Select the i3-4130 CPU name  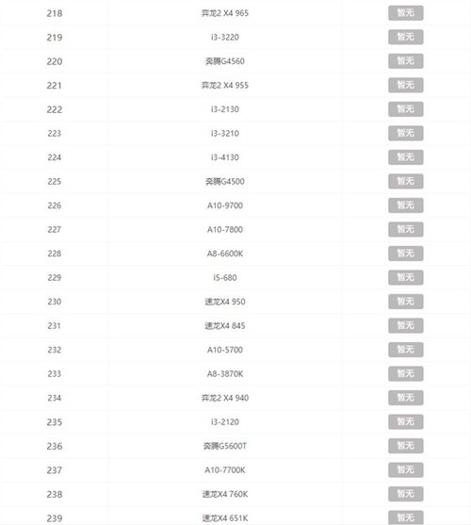pyautogui.click(x=225, y=157)
